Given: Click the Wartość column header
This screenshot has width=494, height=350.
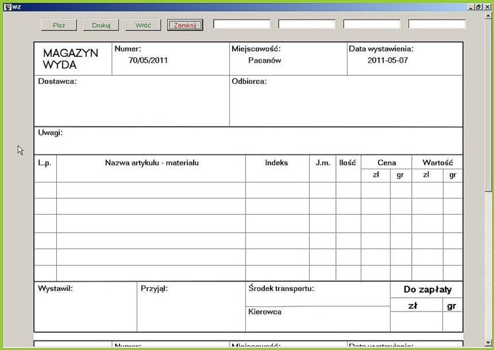Looking at the screenshot, I should tap(438, 163).
